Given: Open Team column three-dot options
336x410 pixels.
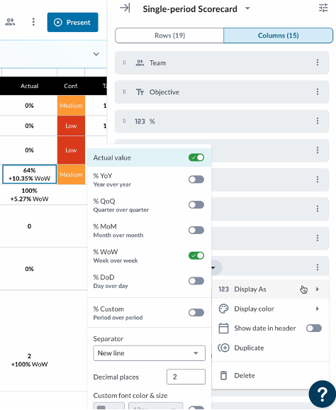Looking at the screenshot, I should click(x=318, y=62).
